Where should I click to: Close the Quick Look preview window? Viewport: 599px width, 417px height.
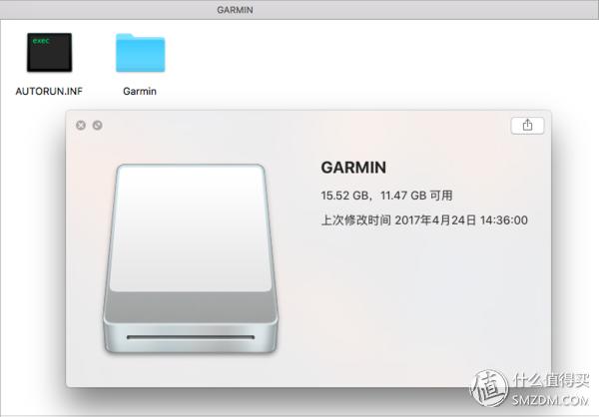coord(81,126)
